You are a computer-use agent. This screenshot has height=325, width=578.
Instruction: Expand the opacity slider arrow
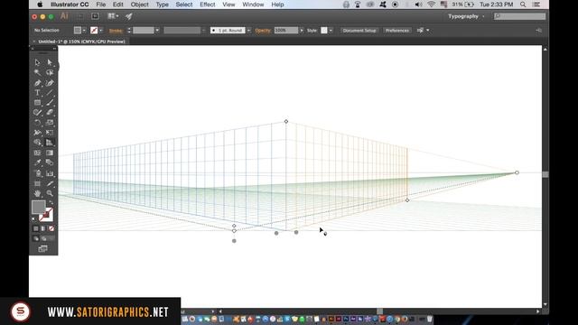click(302, 30)
